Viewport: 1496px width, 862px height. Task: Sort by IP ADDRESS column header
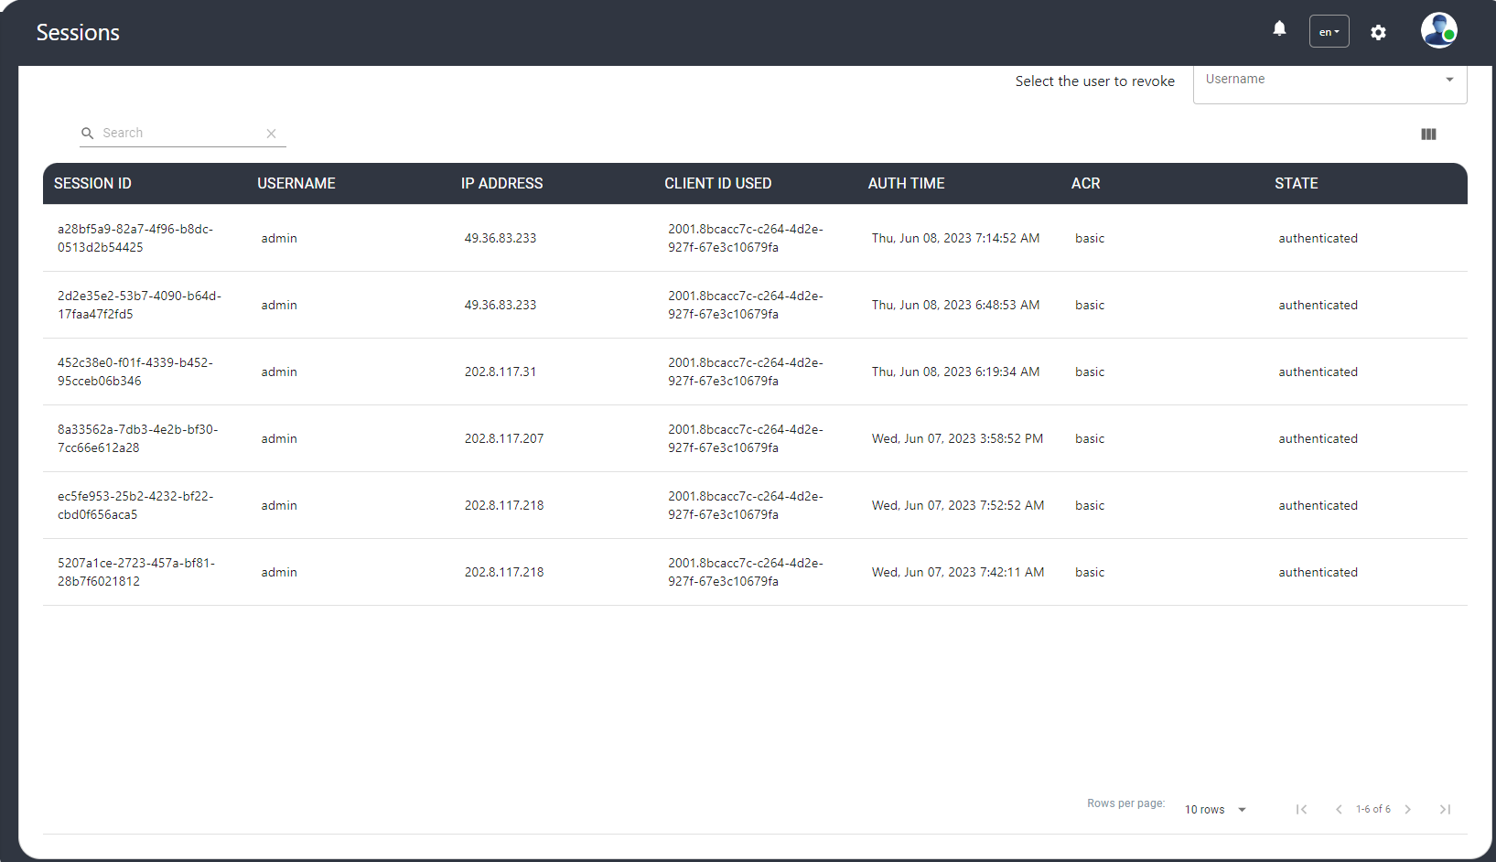501,184
